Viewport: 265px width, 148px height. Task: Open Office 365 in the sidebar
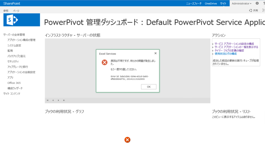14,83
